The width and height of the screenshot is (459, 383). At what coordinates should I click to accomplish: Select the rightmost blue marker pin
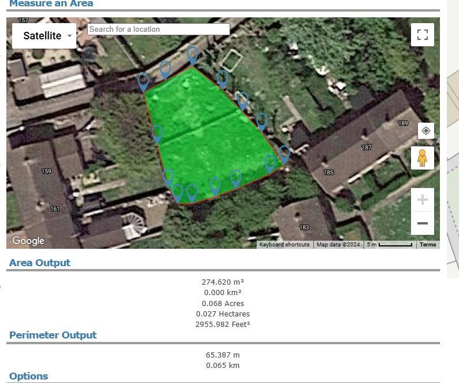pos(284,153)
